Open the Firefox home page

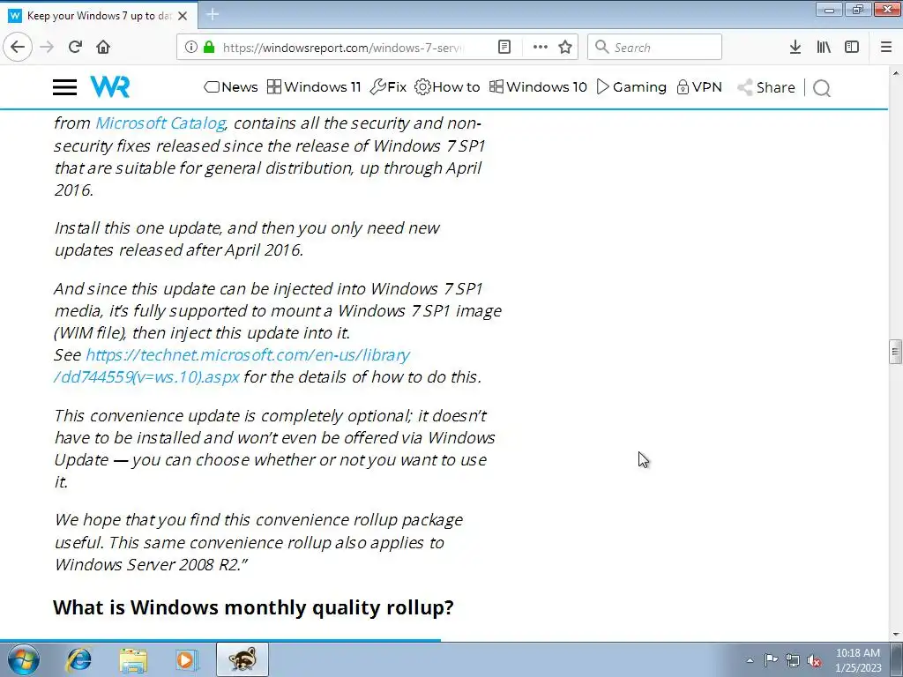click(x=103, y=47)
